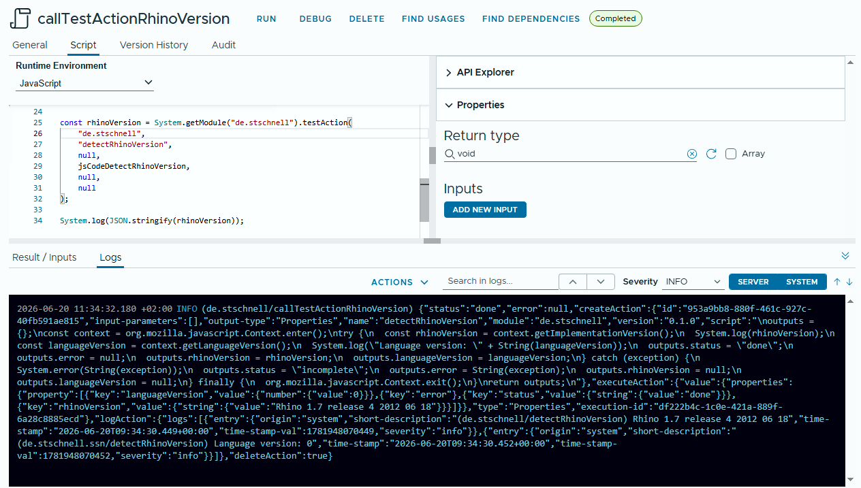This screenshot has width=861, height=488.
Task: Click FIND DEPENDENCIES
Action: [x=531, y=19]
